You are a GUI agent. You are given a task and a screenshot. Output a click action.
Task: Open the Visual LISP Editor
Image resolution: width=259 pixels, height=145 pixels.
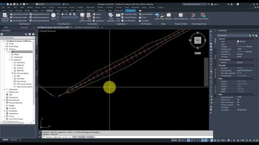pos(129,17)
